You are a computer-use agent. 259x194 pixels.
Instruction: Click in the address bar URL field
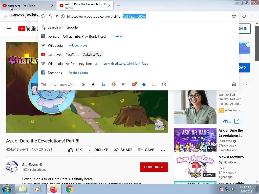click(x=147, y=16)
